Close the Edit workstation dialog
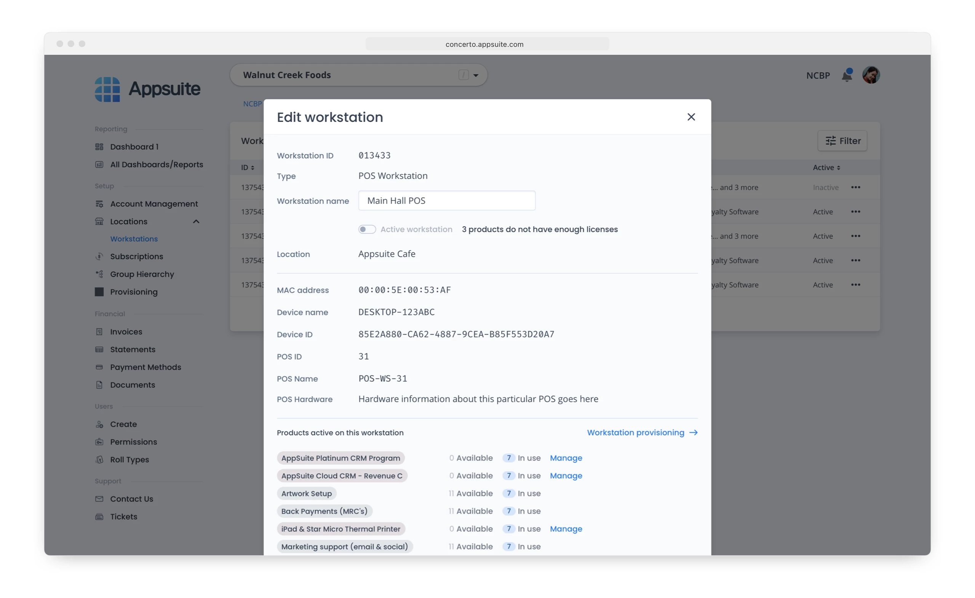This screenshot has width=975, height=598. [691, 117]
